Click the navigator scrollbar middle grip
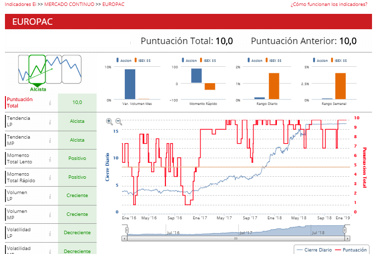This screenshot has height=254, width=373. click(x=236, y=238)
